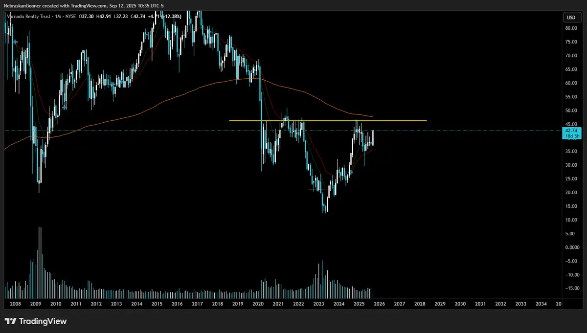Click the 2025 year label on time axis
Screen dimensions: 587x333
click(x=359, y=304)
